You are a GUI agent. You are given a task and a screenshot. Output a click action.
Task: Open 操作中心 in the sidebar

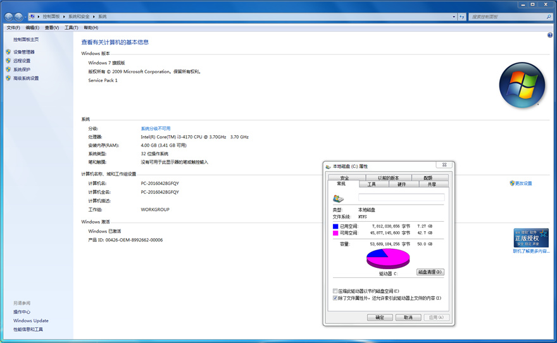pos(22,312)
